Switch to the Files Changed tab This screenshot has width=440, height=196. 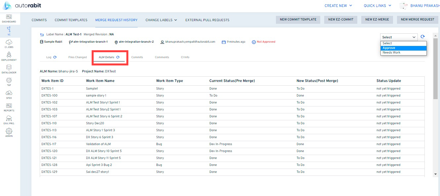pyautogui.click(x=77, y=57)
